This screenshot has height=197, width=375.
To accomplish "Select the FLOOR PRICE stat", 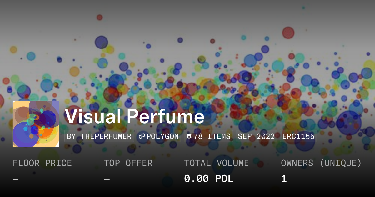I will 42,163.
